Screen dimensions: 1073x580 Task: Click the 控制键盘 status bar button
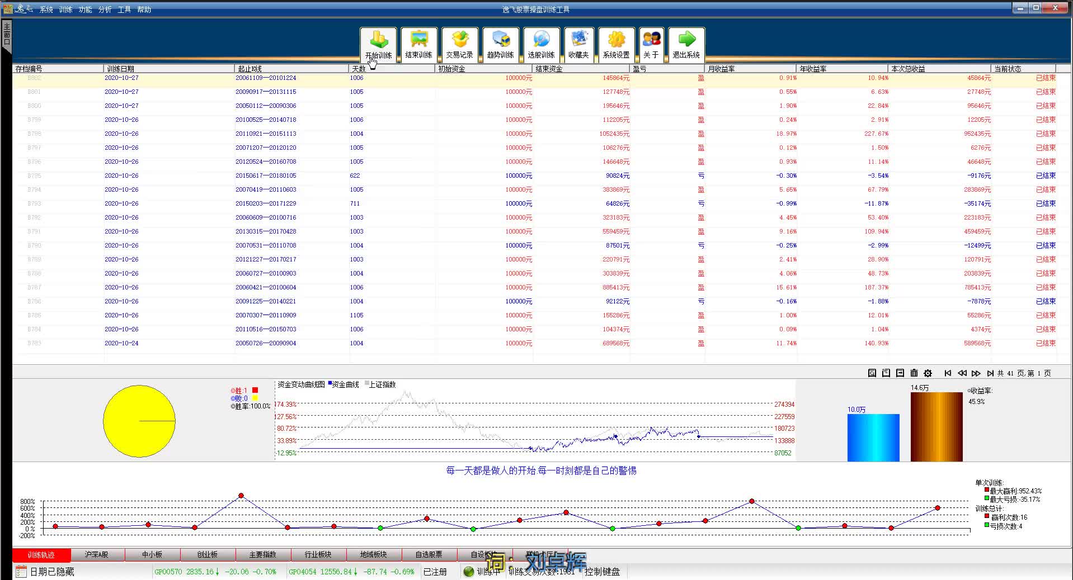click(603, 572)
